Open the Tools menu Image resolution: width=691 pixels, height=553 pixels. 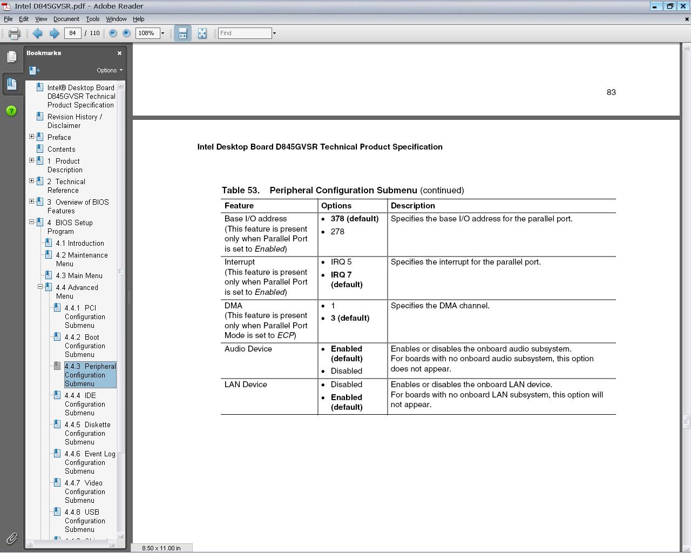(x=93, y=19)
